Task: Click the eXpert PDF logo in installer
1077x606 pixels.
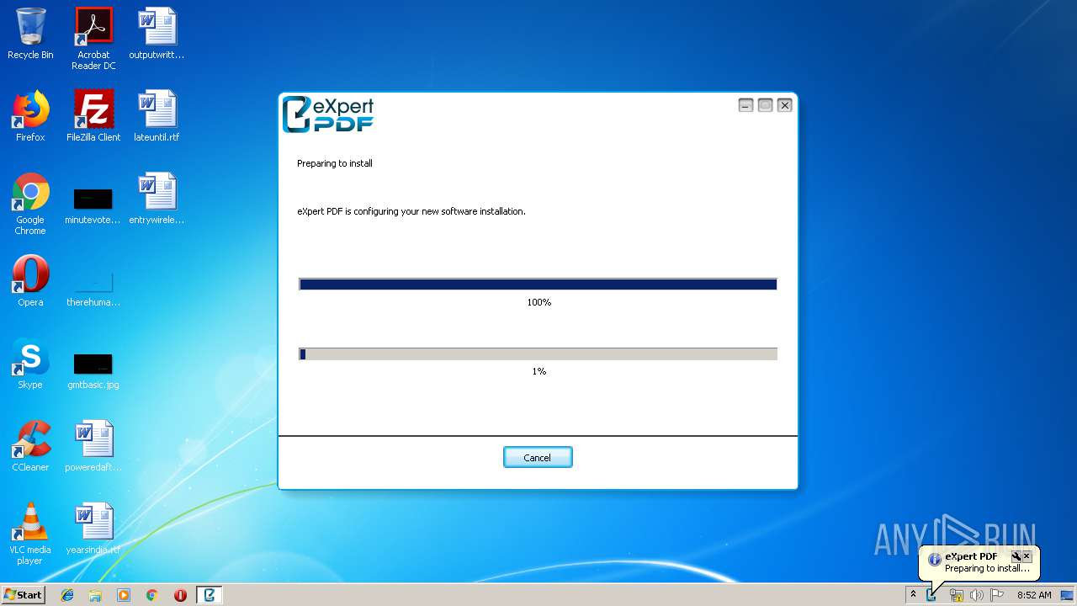Action: tap(328, 114)
